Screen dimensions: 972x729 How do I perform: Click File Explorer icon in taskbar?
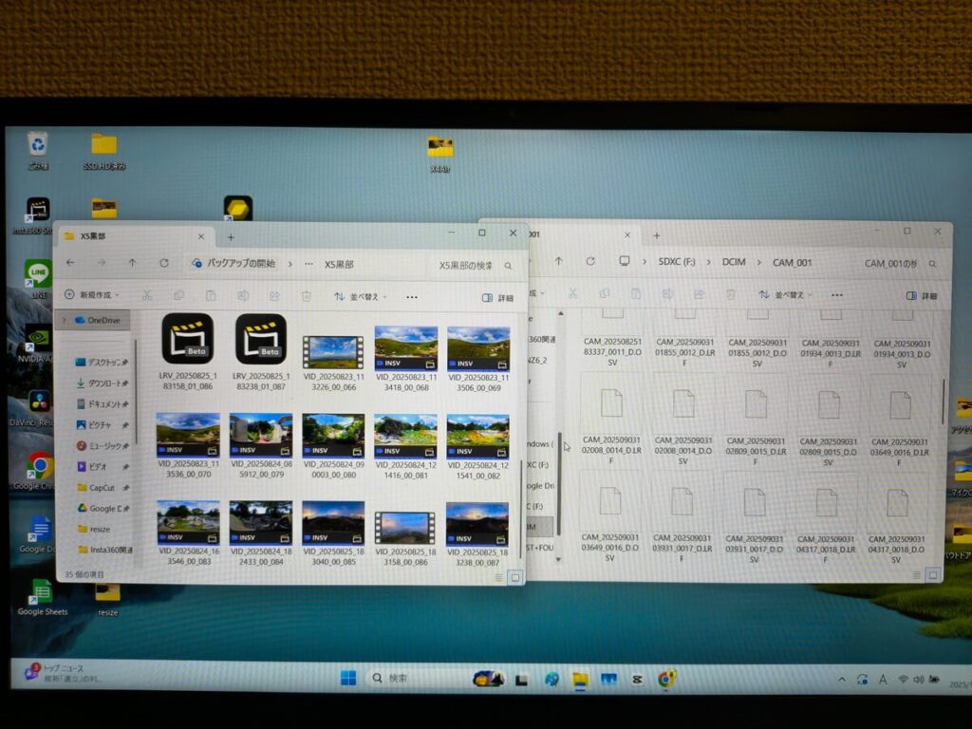click(580, 679)
